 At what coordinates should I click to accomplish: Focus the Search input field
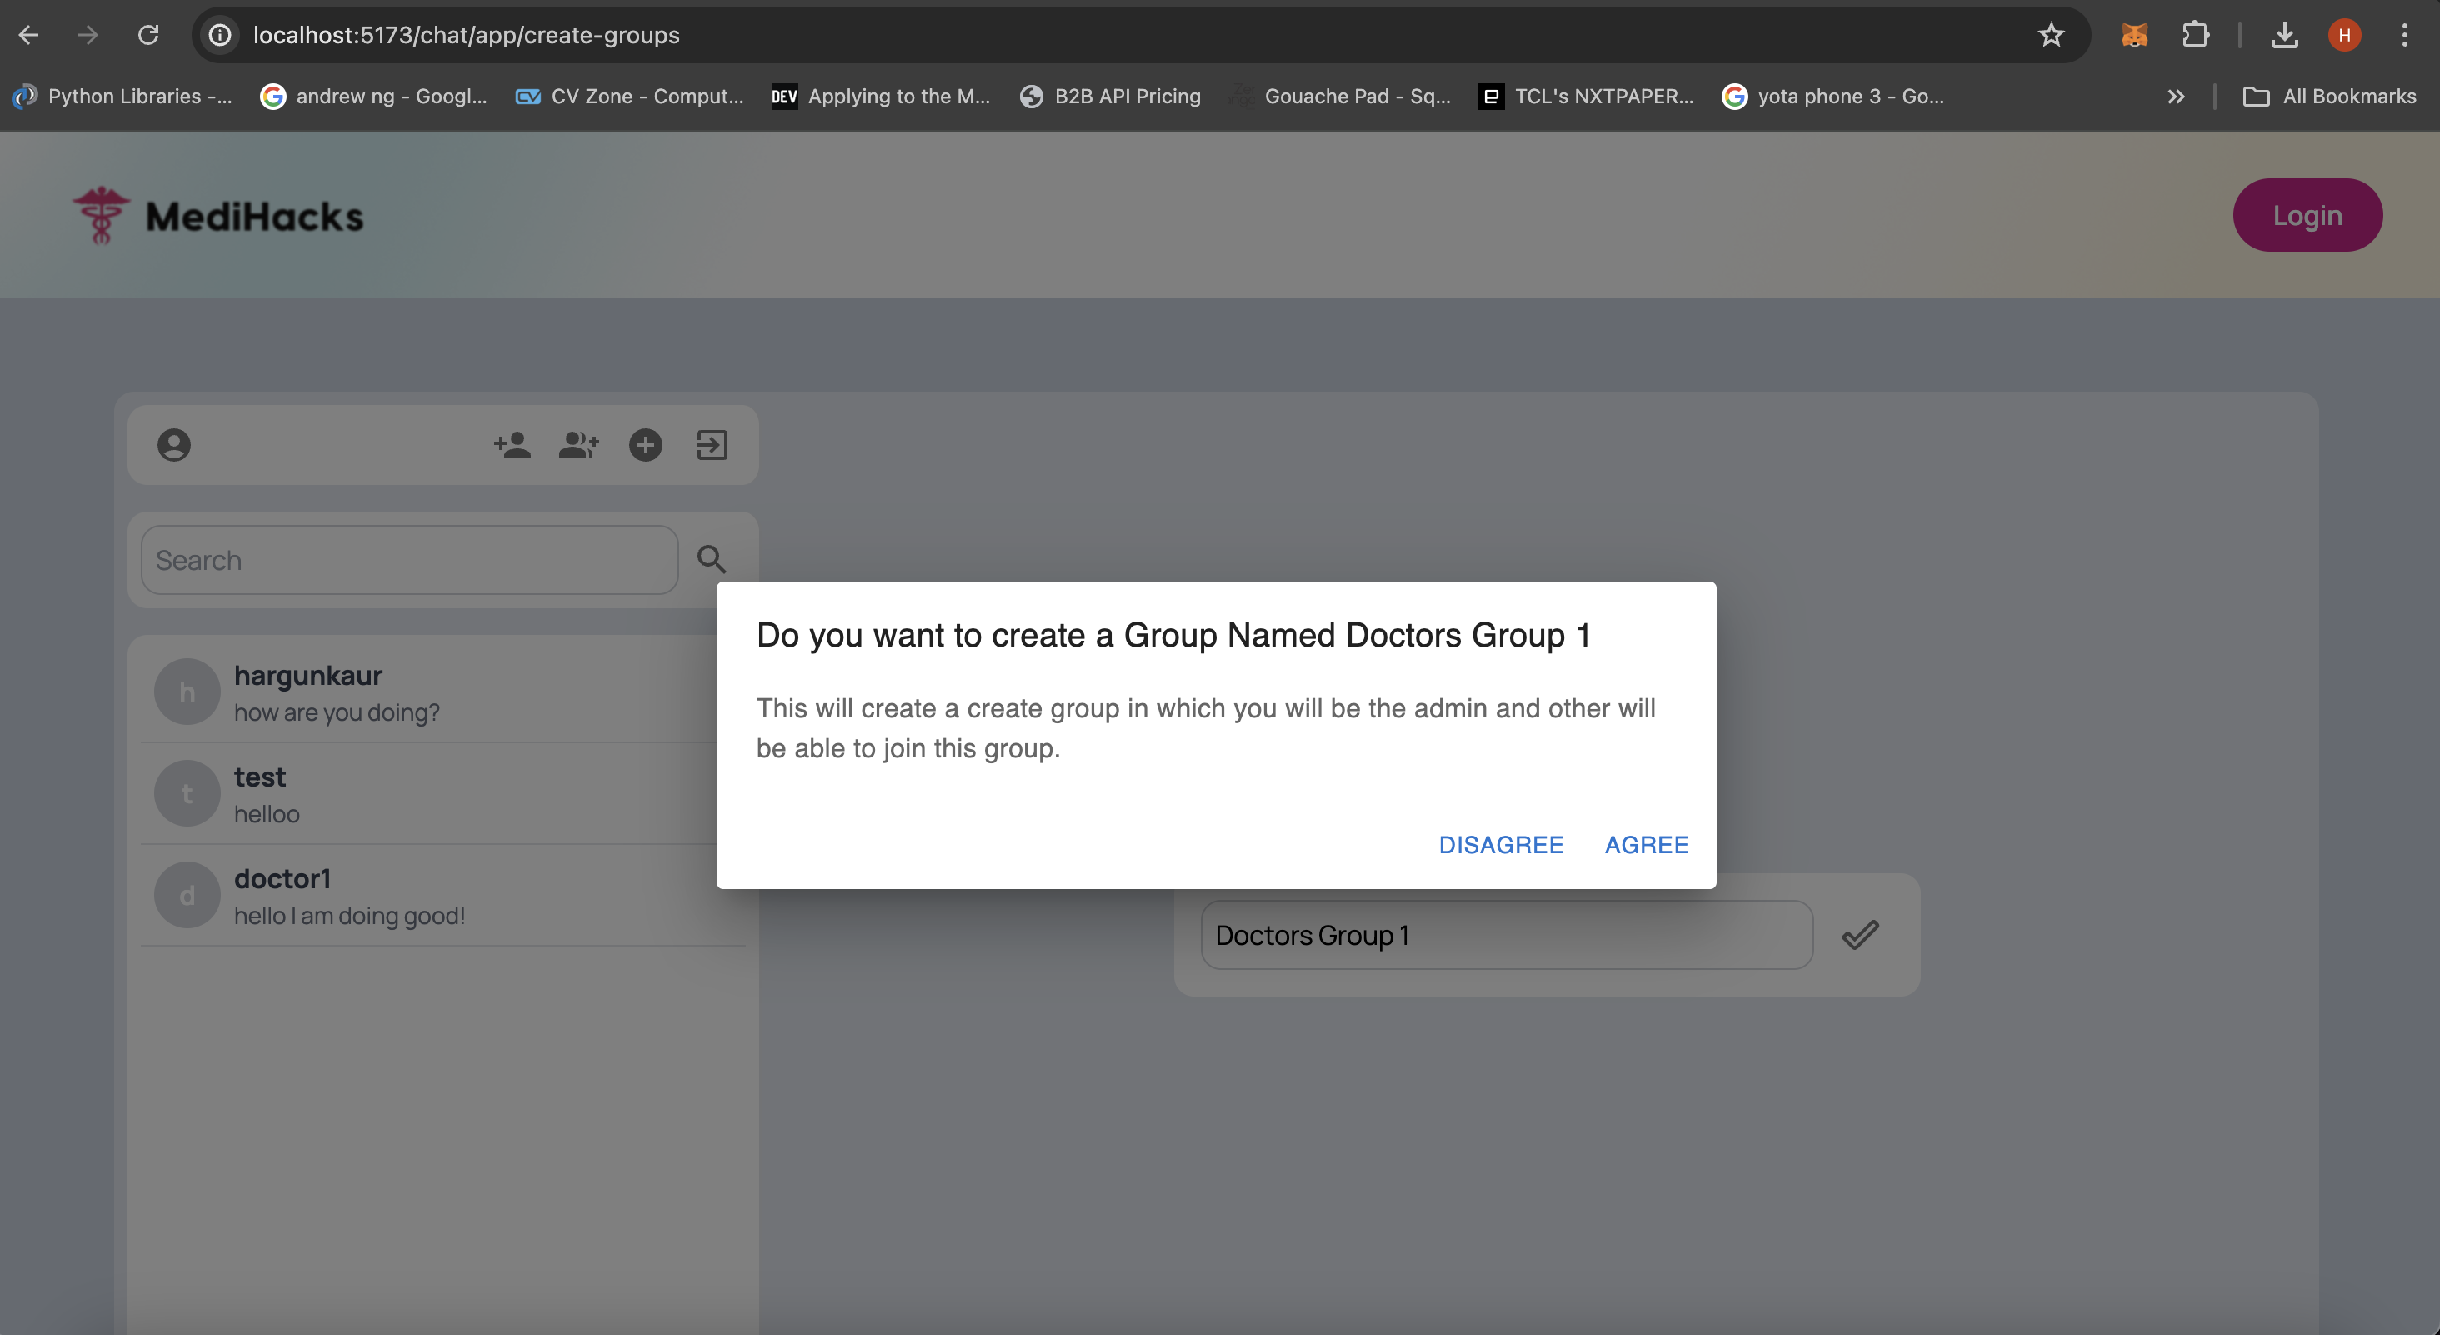409,560
